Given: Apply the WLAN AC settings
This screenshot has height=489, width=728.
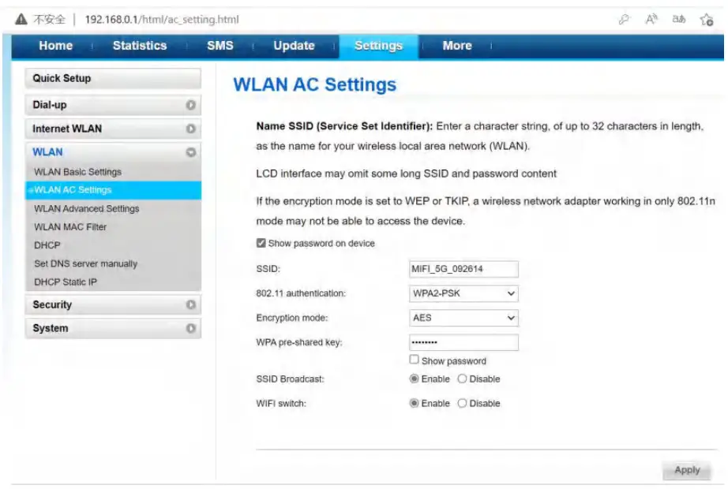Looking at the screenshot, I should 686,469.
